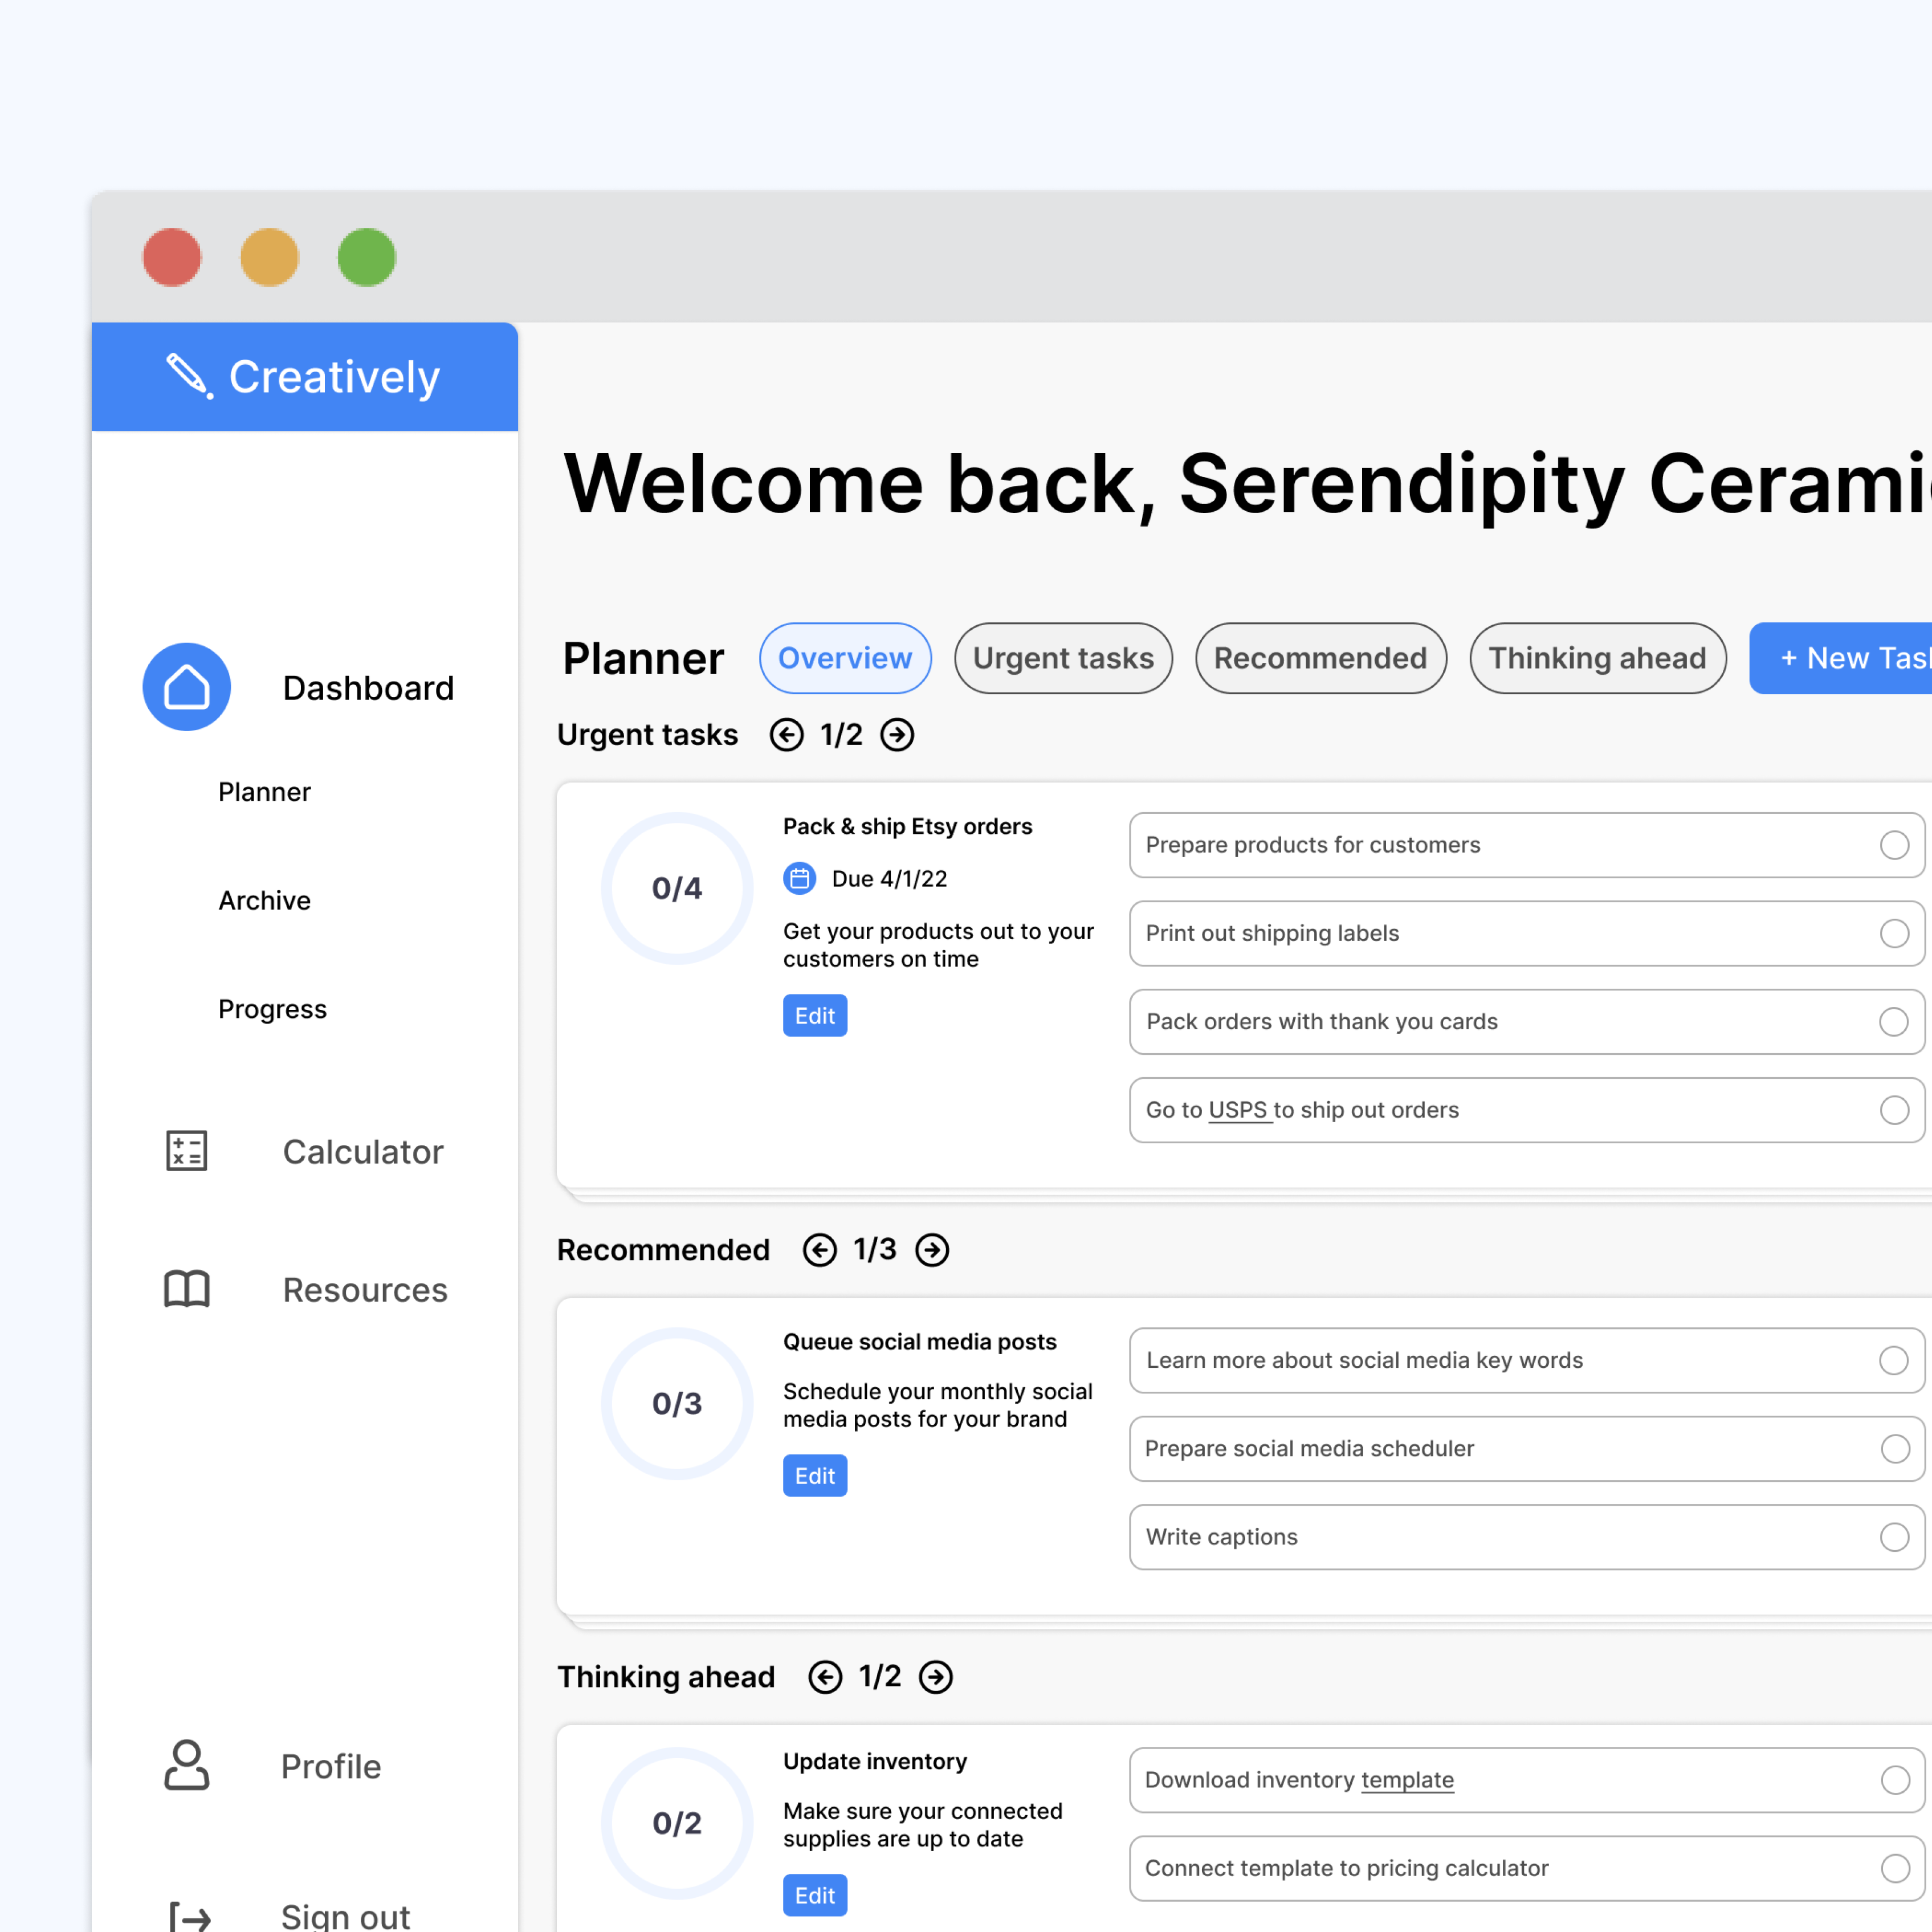1932x1932 pixels.
Task: Go to previous Thinking ahead card
Action: click(x=826, y=1677)
